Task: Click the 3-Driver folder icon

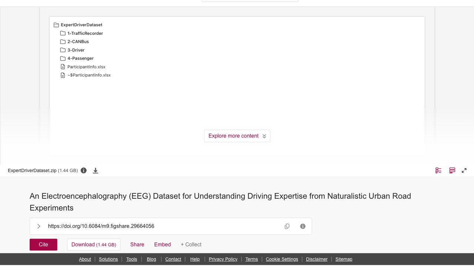Action: click(63, 50)
